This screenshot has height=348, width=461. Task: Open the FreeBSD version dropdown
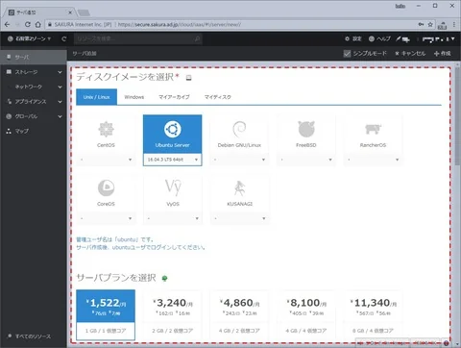pos(306,160)
